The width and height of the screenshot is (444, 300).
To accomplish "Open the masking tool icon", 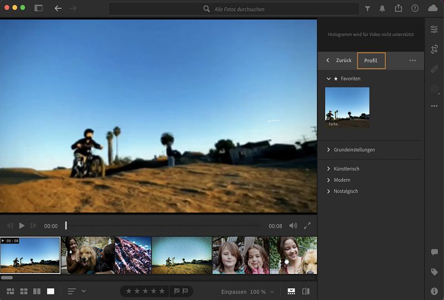I will pyautogui.click(x=435, y=89).
